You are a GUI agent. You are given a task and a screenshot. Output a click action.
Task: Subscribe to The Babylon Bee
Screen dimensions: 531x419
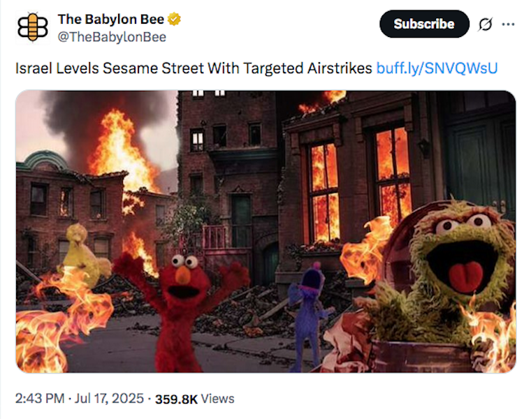(424, 24)
